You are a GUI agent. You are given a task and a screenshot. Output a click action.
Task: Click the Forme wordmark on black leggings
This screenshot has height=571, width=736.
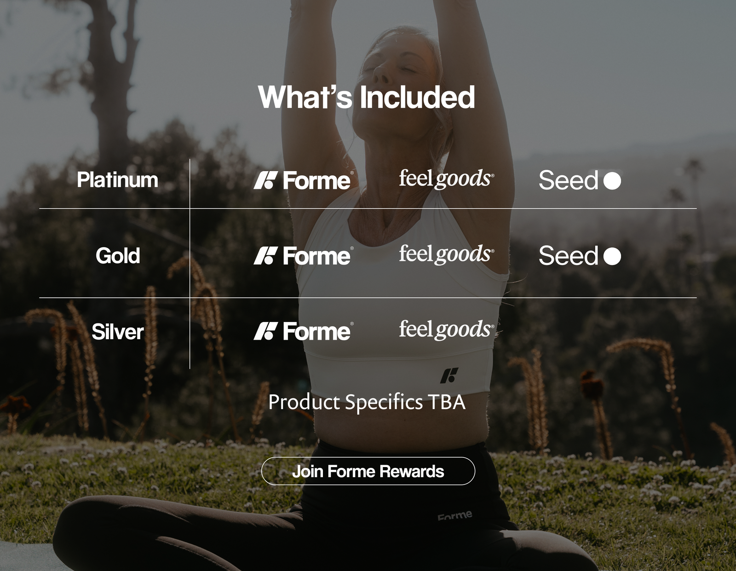tap(455, 515)
